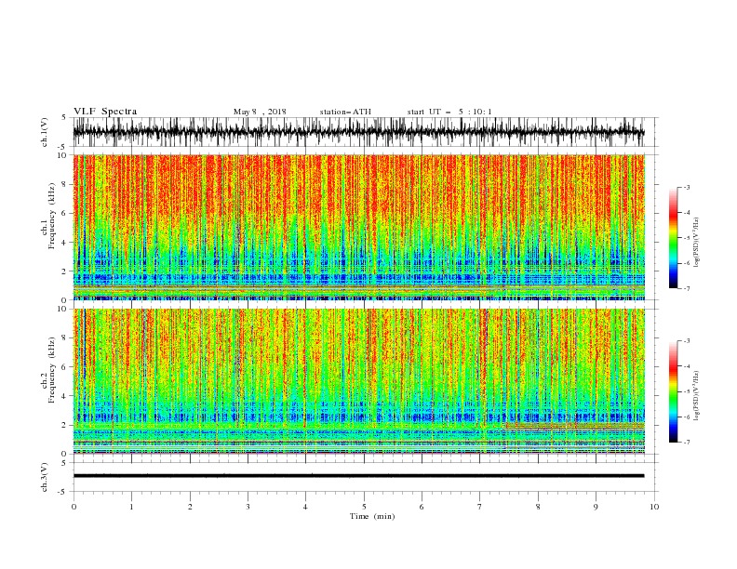Click the "VLF Spectra" plot title
This screenshot has width=737, height=569.
pos(105,112)
